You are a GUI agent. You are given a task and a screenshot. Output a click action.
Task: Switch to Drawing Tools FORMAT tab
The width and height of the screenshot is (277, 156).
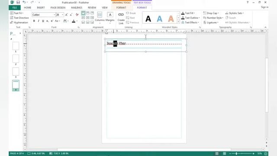tap(121, 8)
